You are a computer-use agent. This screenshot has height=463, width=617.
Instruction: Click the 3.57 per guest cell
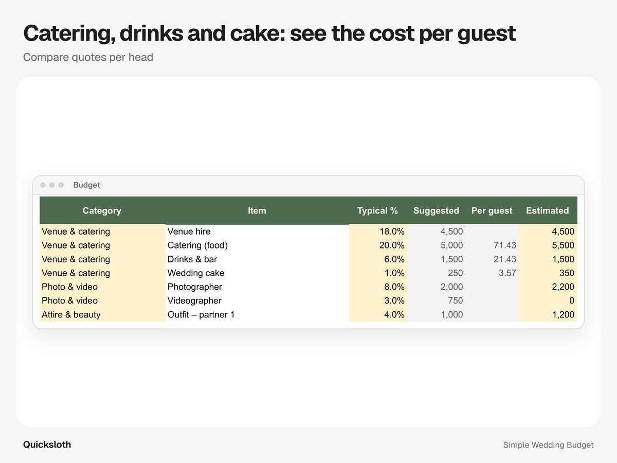click(x=492, y=273)
